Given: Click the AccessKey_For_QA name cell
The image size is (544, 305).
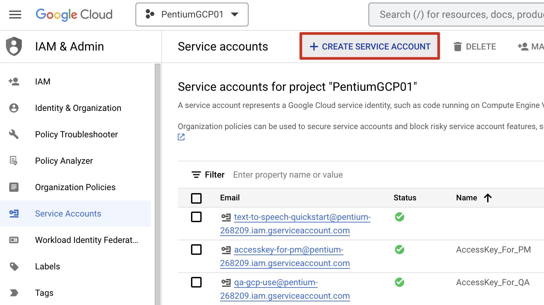Looking at the screenshot, I should click(x=493, y=282).
